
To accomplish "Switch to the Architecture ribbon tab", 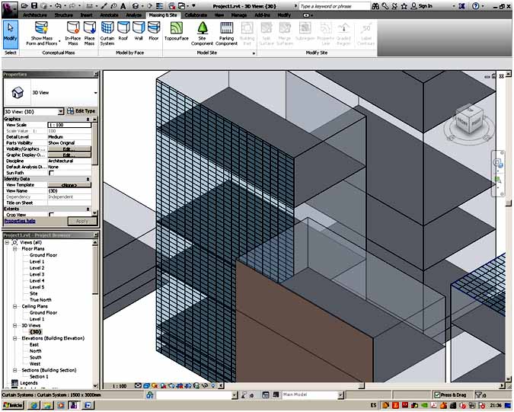I will click(x=34, y=14).
